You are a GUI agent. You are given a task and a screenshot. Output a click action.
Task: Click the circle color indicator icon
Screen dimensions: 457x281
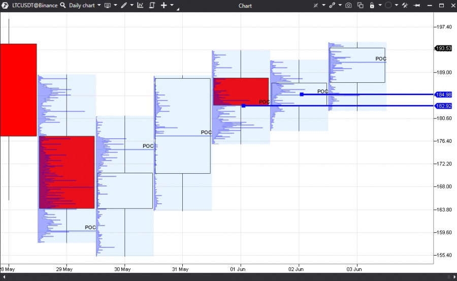click(x=388, y=5)
